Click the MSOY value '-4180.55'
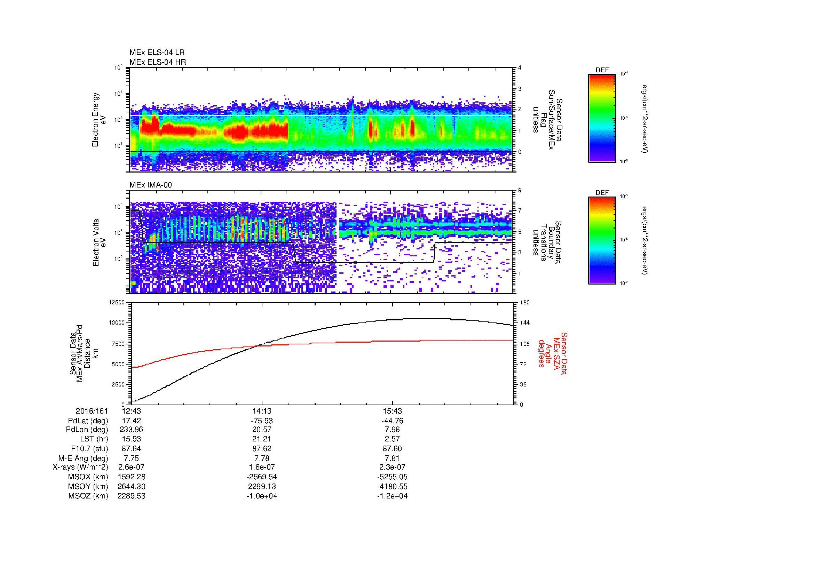814x575 pixels. (392, 486)
